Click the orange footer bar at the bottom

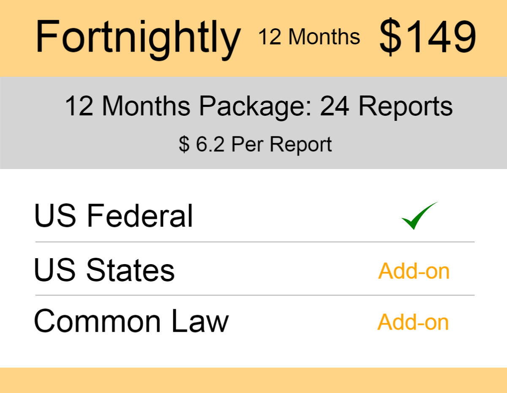tap(253, 380)
